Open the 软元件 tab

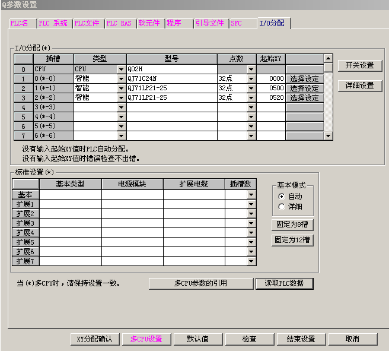(149, 23)
